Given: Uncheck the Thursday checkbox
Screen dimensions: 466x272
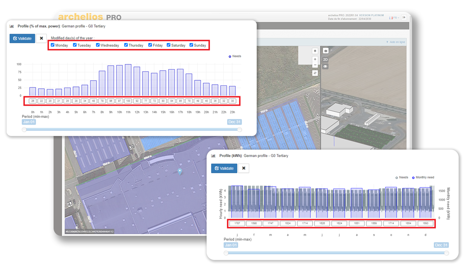Looking at the screenshot, I should click(x=125, y=45).
